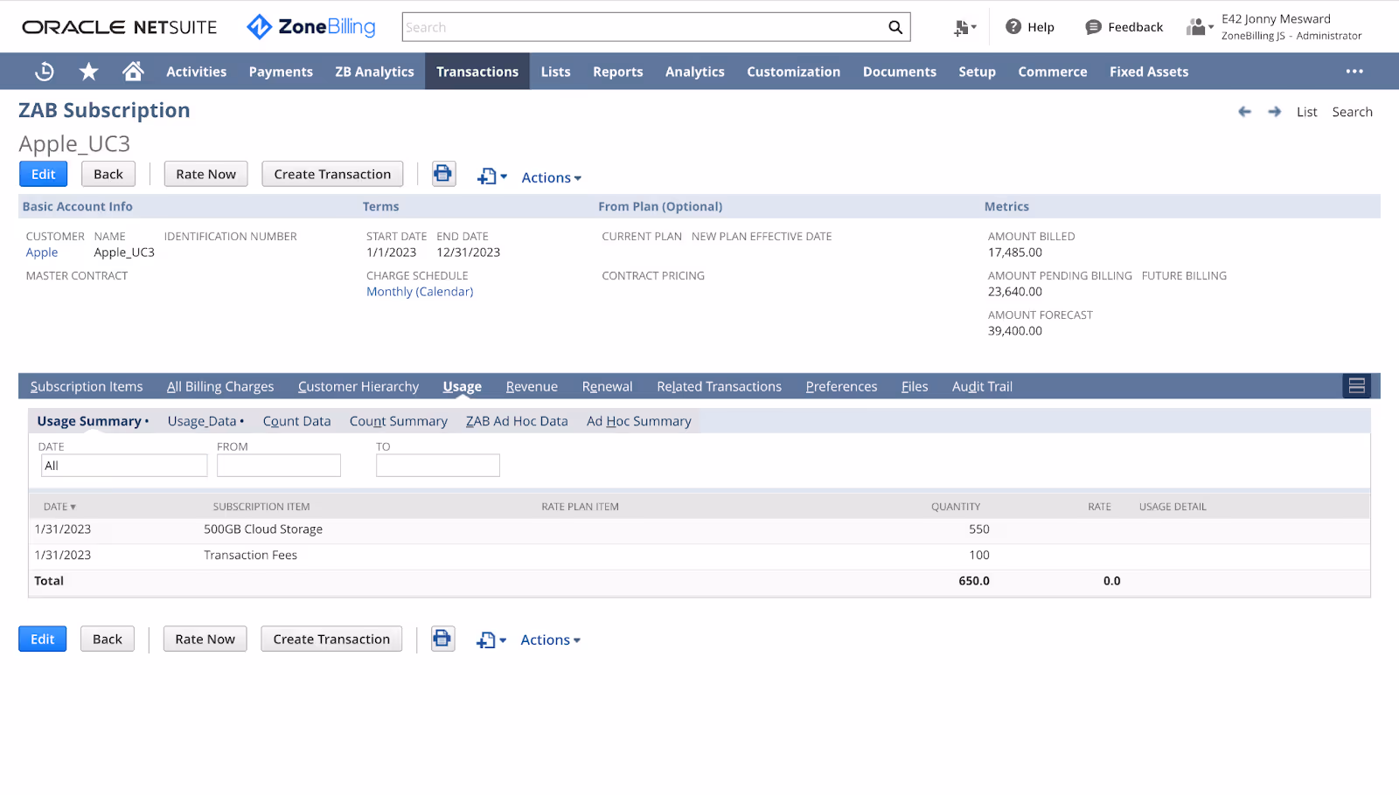Switch to the All Billing Charges tab
Image resolution: width=1399 pixels, height=795 pixels.
(x=220, y=386)
